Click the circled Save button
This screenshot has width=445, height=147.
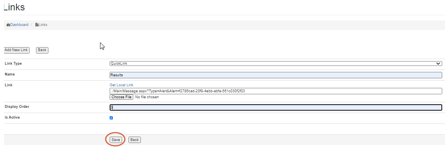(x=116, y=140)
